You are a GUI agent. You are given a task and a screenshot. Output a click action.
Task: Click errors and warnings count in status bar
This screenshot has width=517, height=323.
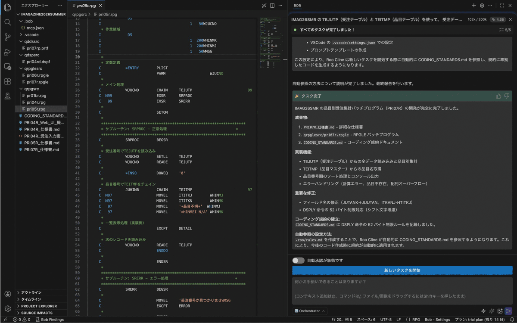coord(22,320)
